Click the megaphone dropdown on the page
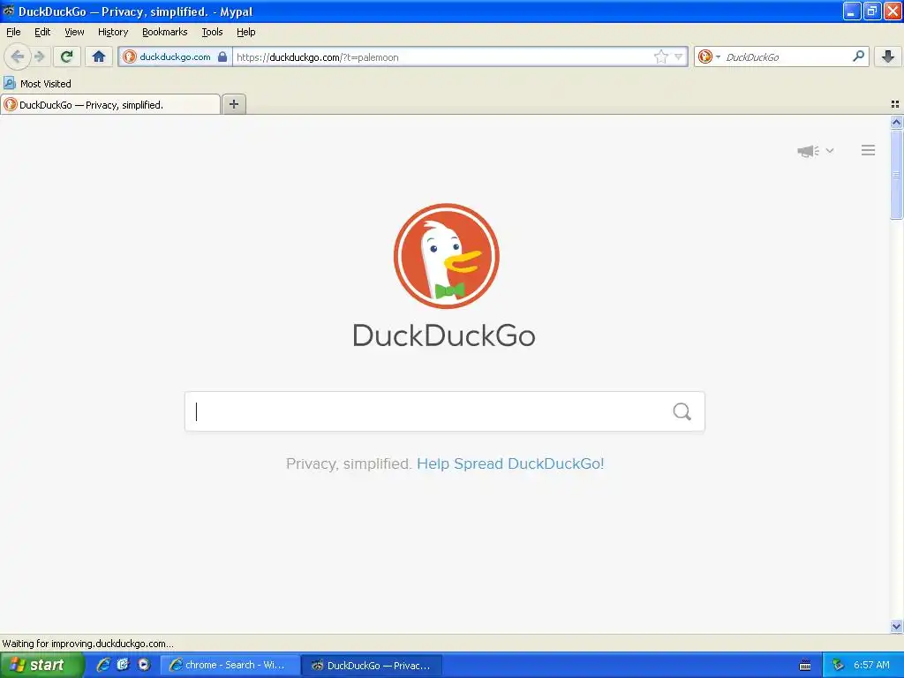The width and height of the screenshot is (904, 678). pyautogui.click(x=815, y=151)
